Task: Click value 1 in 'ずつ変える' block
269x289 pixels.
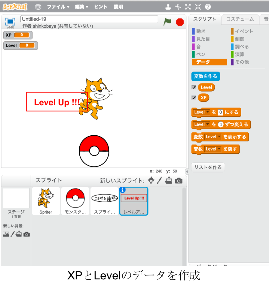Action: tap(221, 125)
